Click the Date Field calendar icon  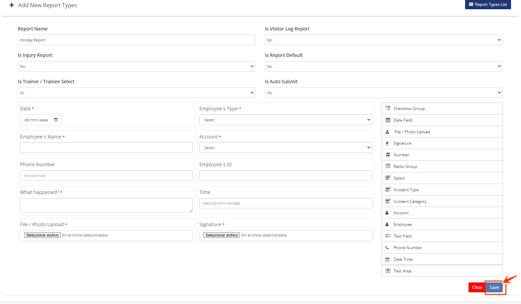pyautogui.click(x=388, y=120)
